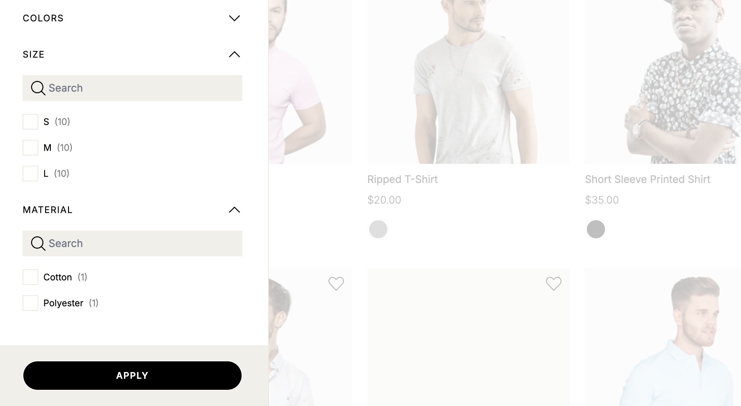Screen dimensions: 741x406
Task: Click the magnifier icon in Material search
Action: [x=38, y=243]
